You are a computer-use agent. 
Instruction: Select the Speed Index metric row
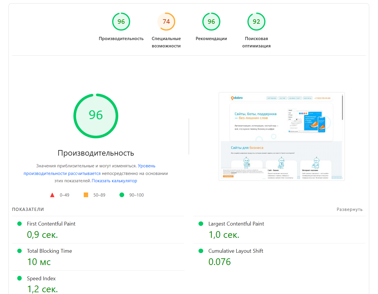41,278
